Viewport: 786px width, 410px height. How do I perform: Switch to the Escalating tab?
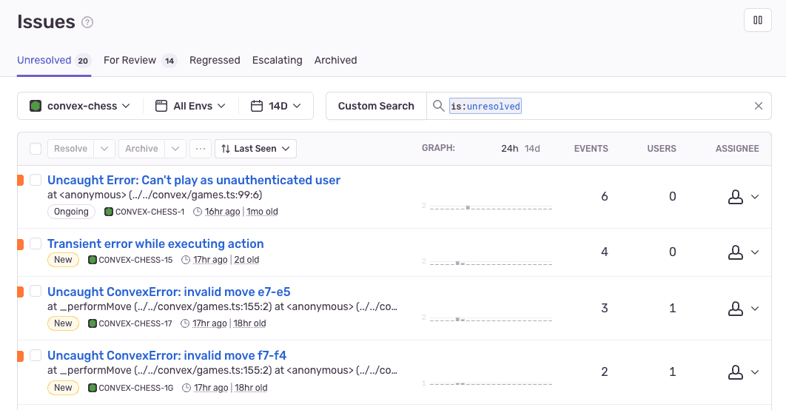(278, 61)
